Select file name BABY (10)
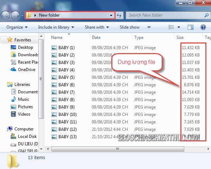The height and width of the screenshot is (169, 211). (68, 115)
